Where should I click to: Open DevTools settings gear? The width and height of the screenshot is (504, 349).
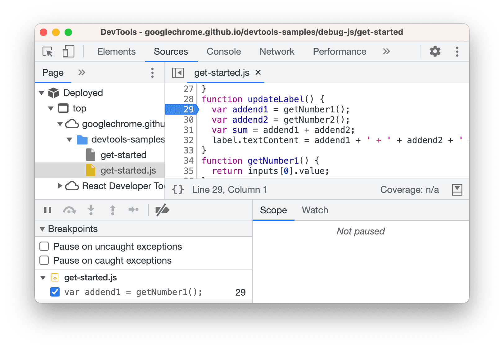[x=435, y=51]
